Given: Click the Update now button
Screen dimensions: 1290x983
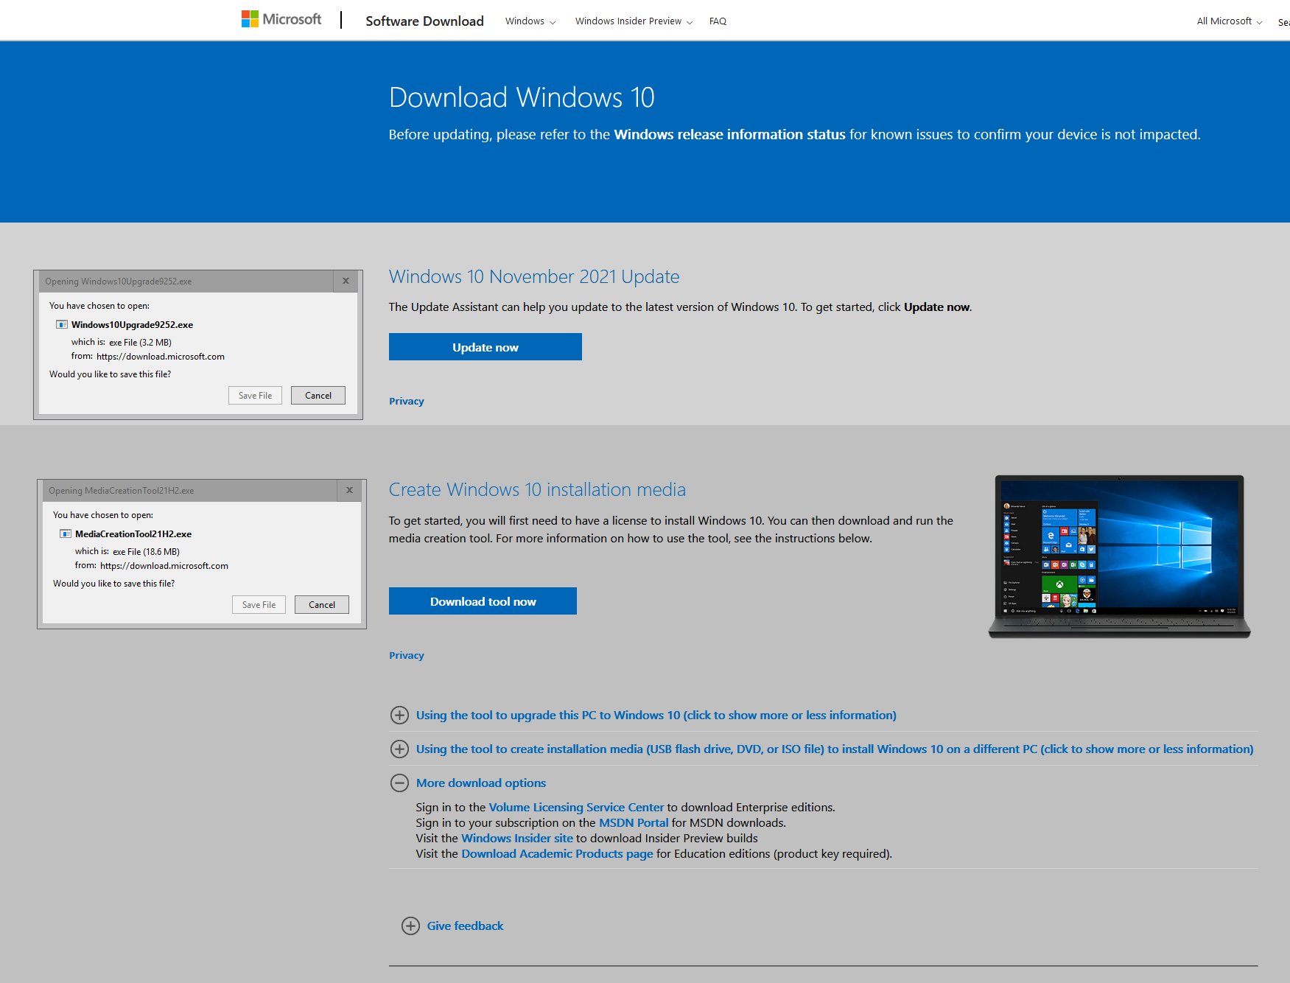Looking at the screenshot, I should tap(485, 347).
